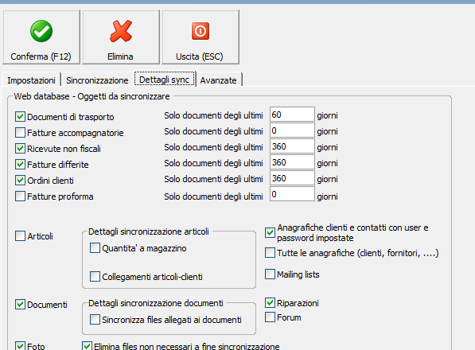
Task: Click the green checkmark Conferma icon
Action: click(x=41, y=31)
